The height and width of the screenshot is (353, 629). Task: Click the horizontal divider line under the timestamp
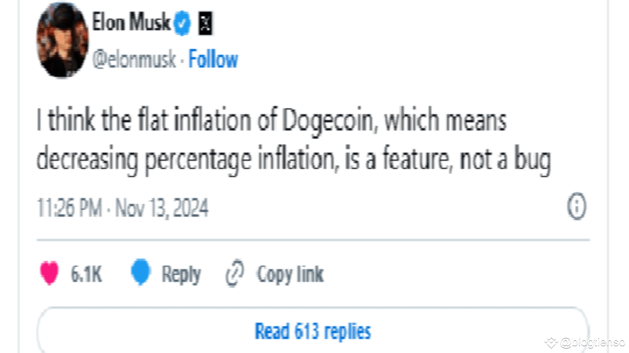[313, 240]
